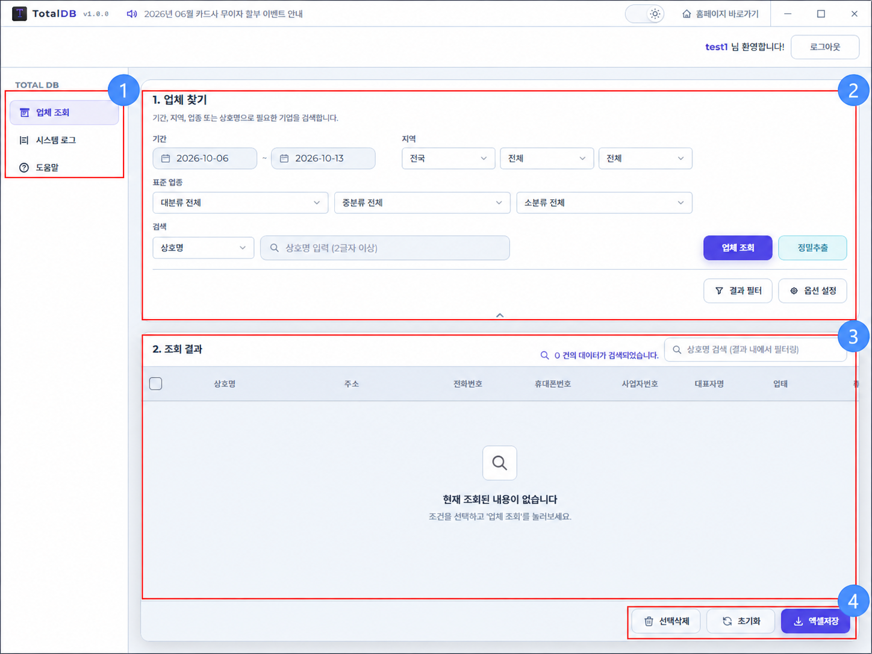Click the gear icon in 옵션 설정
This screenshot has height=654, width=872.
click(794, 291)
